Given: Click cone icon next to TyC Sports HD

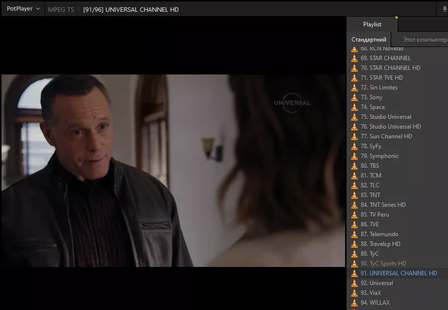Looking at the screenshot, I should (354, 264).
